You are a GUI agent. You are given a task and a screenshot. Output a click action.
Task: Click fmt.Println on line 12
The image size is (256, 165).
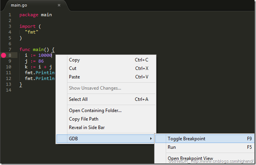point(40,78)
